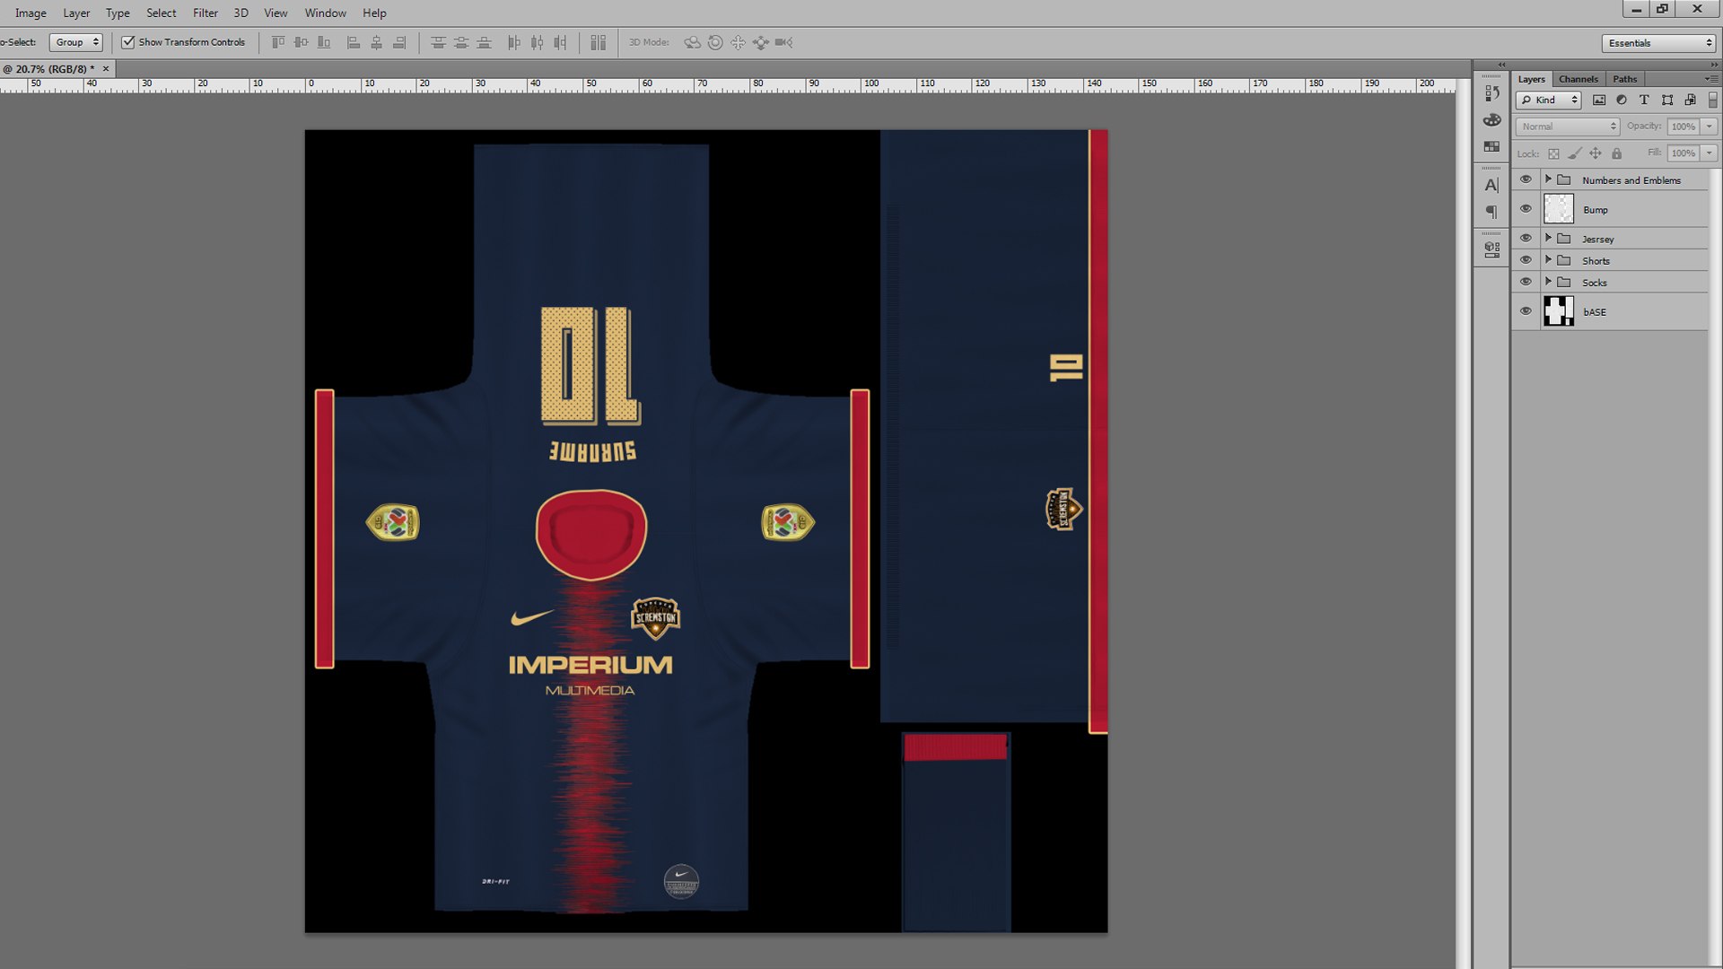Click the Distribute Left Edges icon

coord(514,42)
